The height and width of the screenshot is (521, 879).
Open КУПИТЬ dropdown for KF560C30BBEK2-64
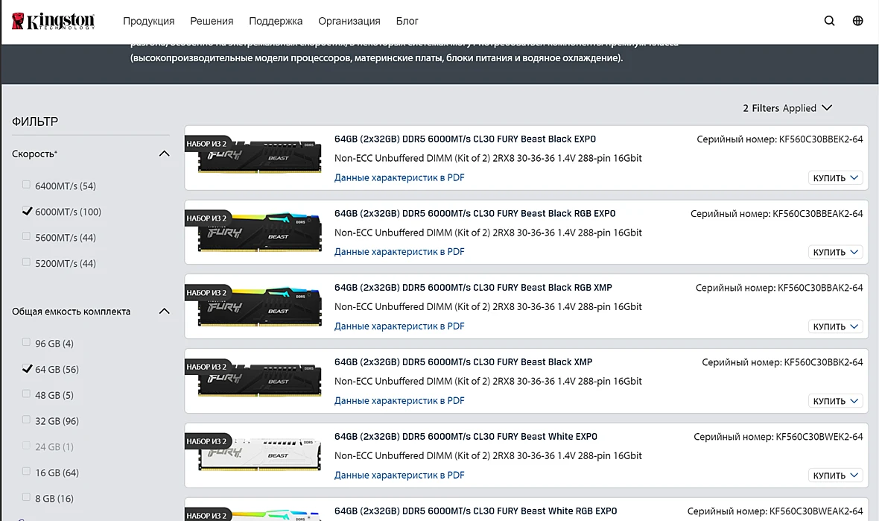[x=835, y=178]
